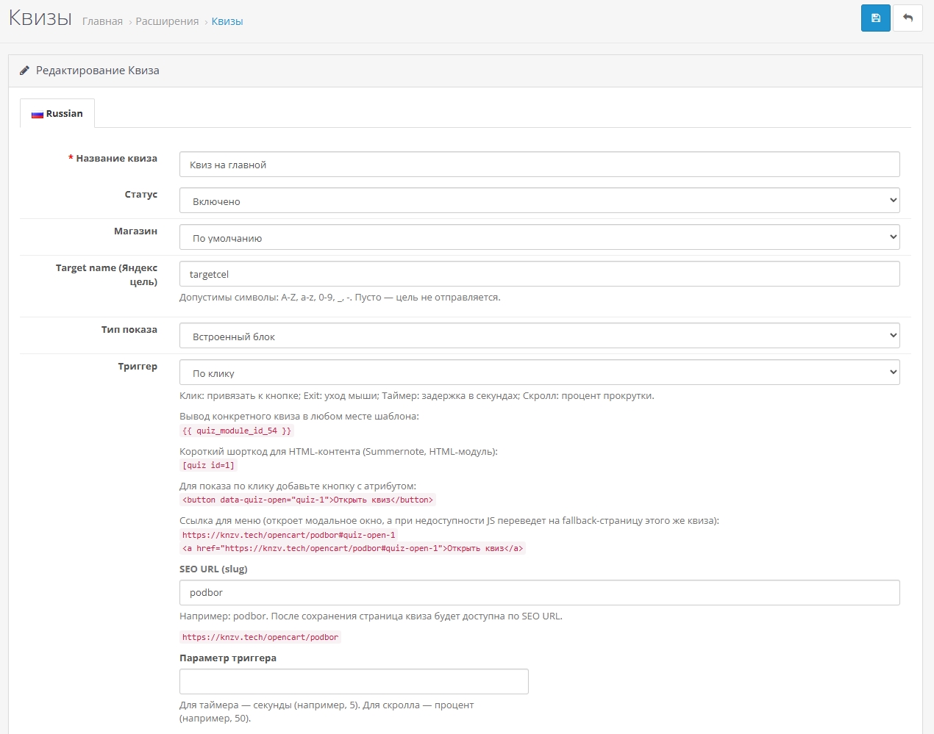This screenshot has width=934, height=734.
Task: Click the back arrow cancel icon
Action: click(x=908, y=18)
